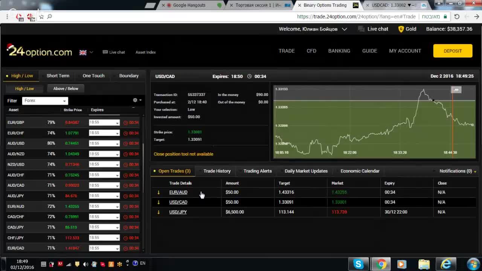Click the 24option.com logo
The height and width of the screenshot is (271, 482).
(x=39, y=51)
